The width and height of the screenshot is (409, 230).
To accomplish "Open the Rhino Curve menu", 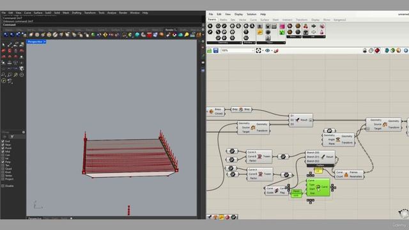I will 27,13.
